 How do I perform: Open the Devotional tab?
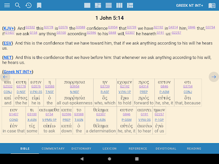tap(166, 149)
